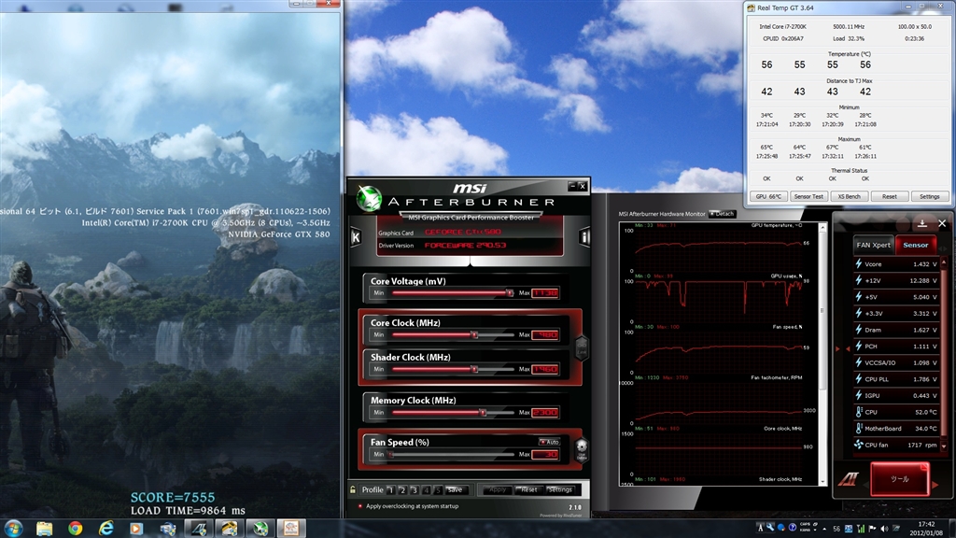
Task: Click the Afterburner Apply button
Action: tap(498, 489)
